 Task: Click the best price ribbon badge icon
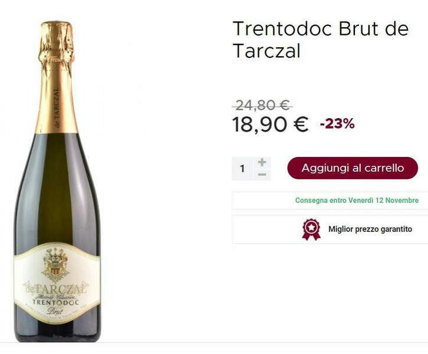tap(311, 230)
